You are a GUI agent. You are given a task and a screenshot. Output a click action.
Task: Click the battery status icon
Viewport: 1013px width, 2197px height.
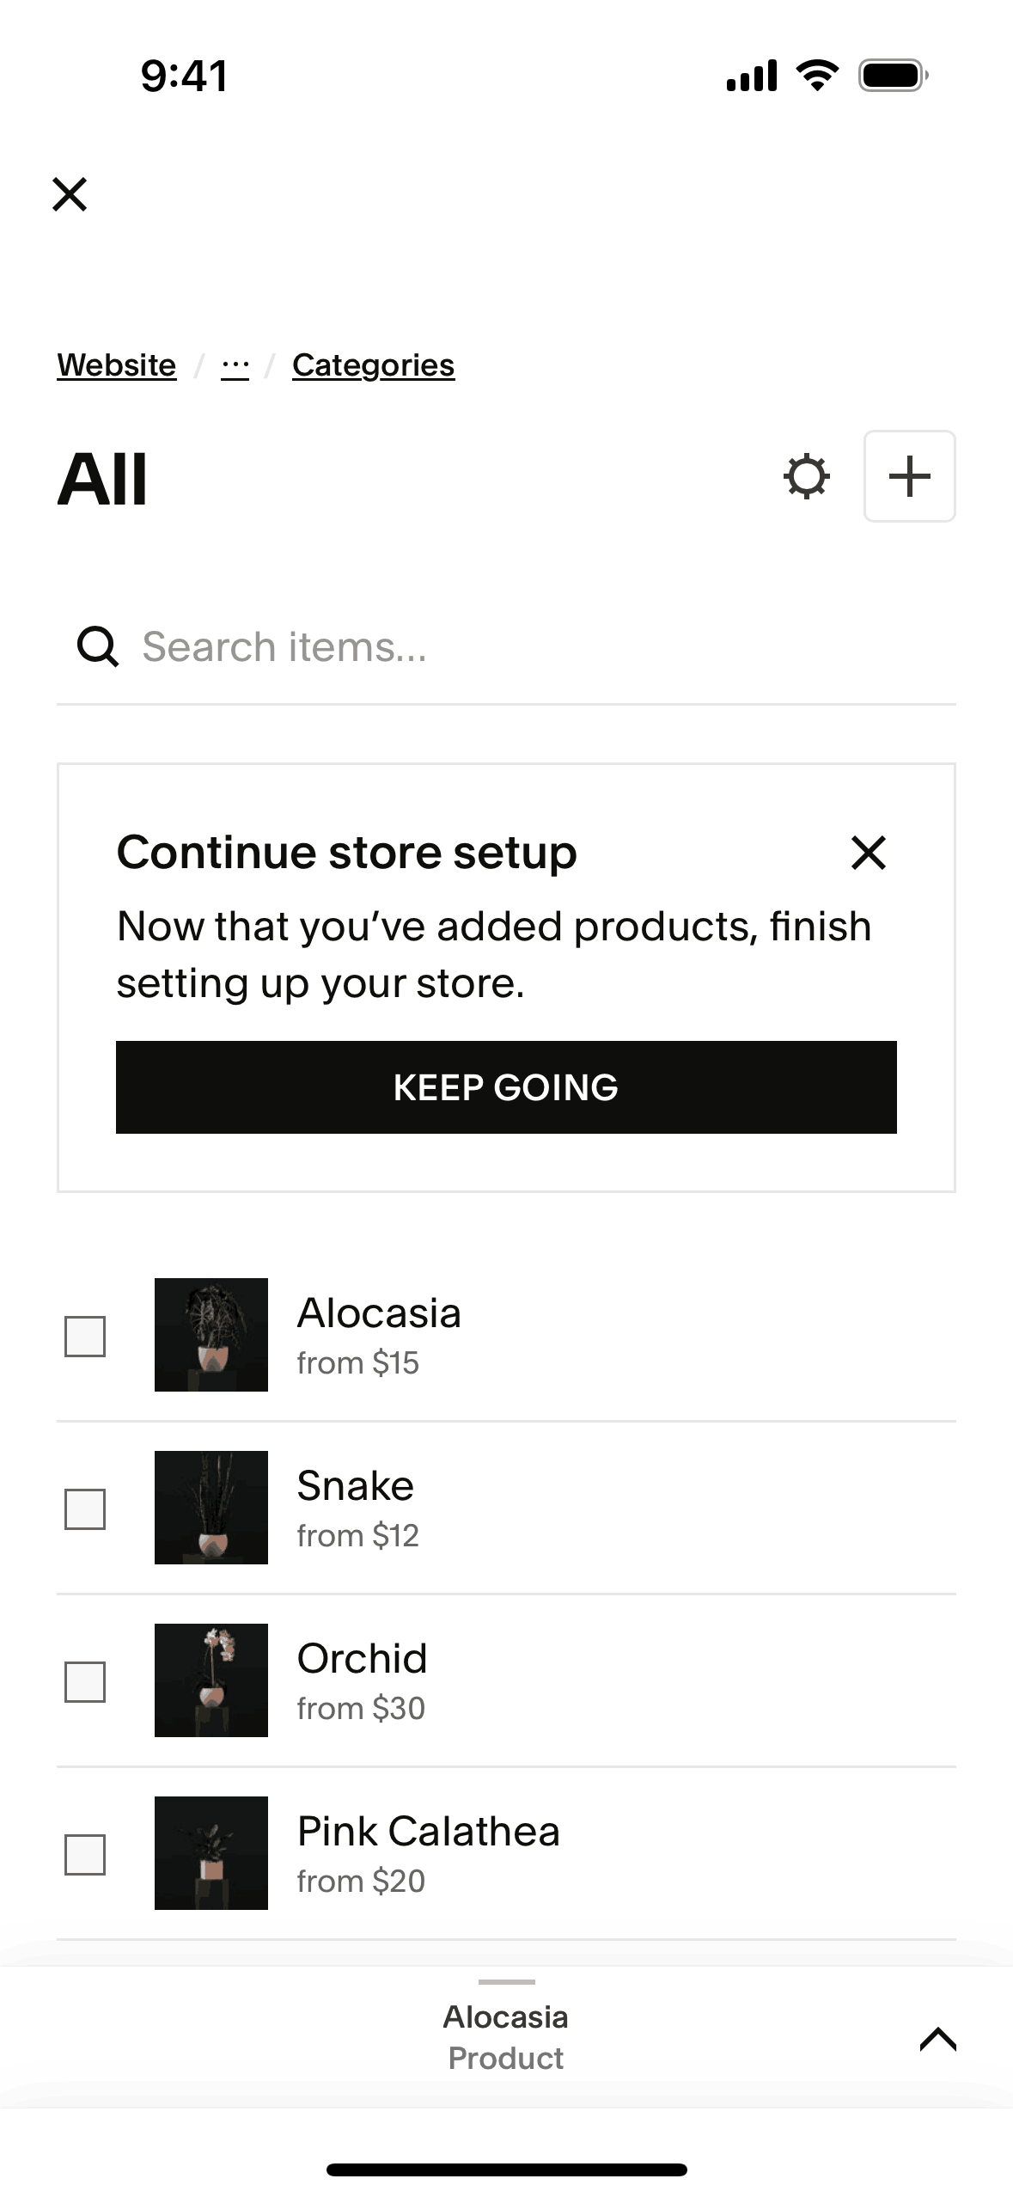[893, 76]
